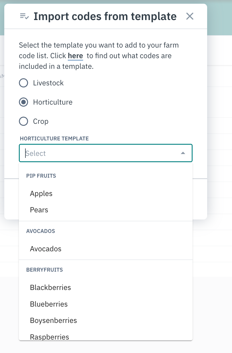The width and height of the screenshot is (232, 353).
Task: Click the Import codes from template title
Action: coord(105,16)
